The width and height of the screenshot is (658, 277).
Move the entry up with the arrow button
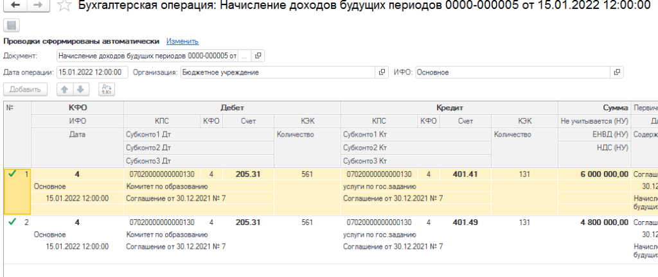(64, 90)
